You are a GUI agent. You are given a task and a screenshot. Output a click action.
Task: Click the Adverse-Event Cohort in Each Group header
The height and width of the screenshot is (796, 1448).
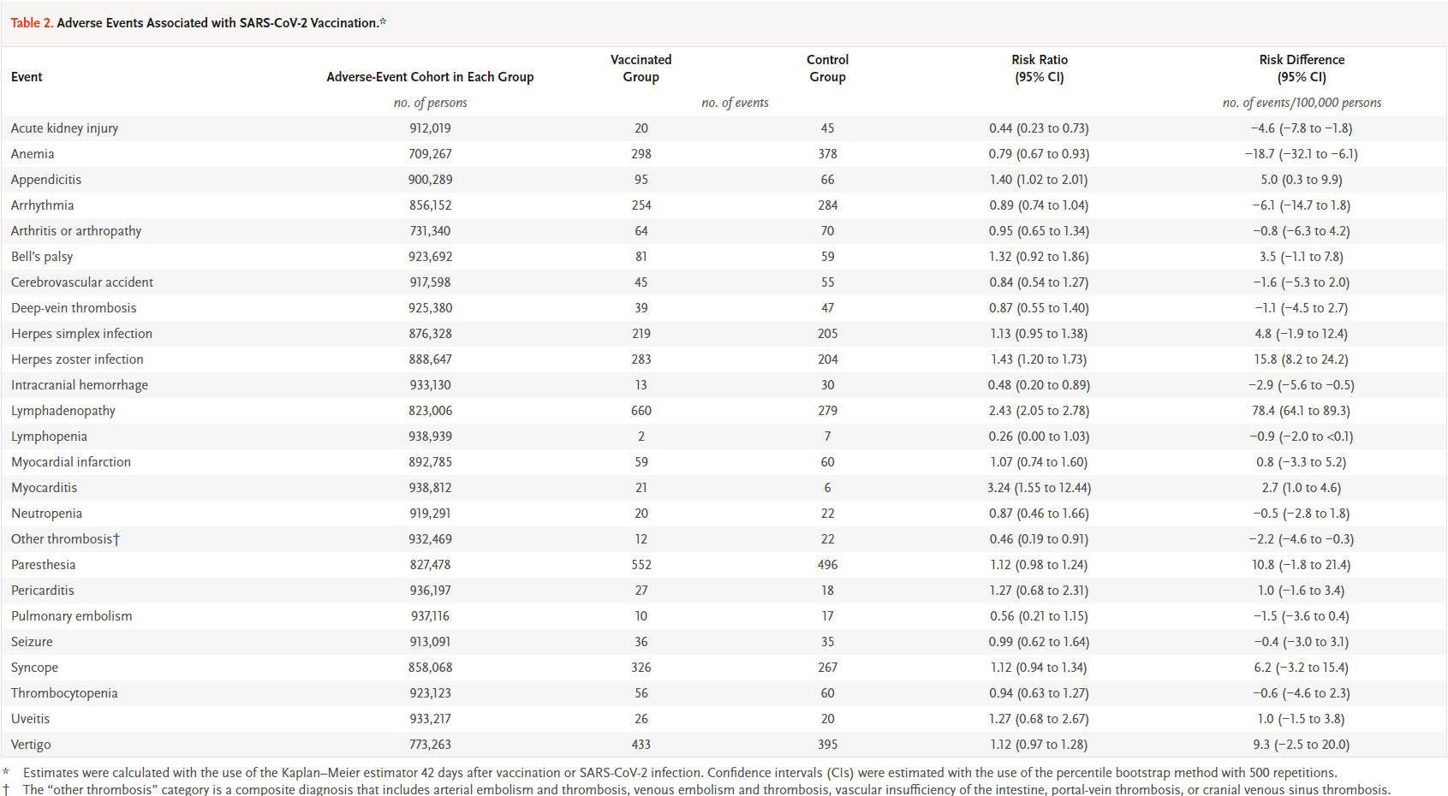(x=430, y=77)
